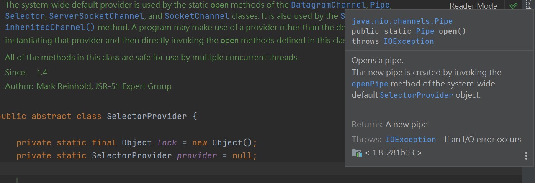
Task: Click the 1.8-281b03 library version text
Action: pos(393,153)
